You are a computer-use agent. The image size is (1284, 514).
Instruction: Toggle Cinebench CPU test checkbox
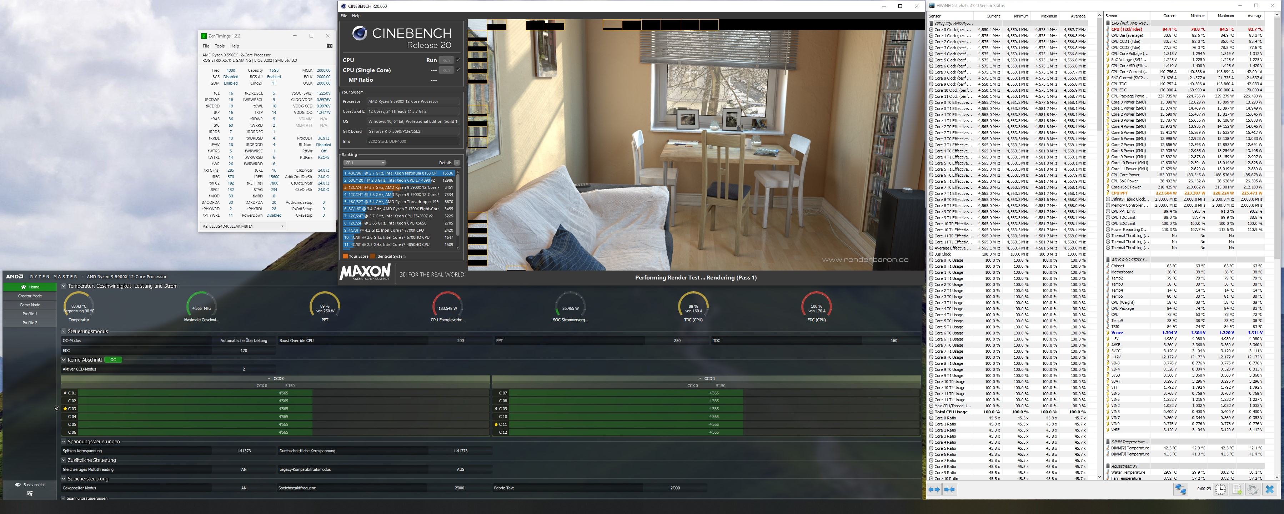[458, 60]
